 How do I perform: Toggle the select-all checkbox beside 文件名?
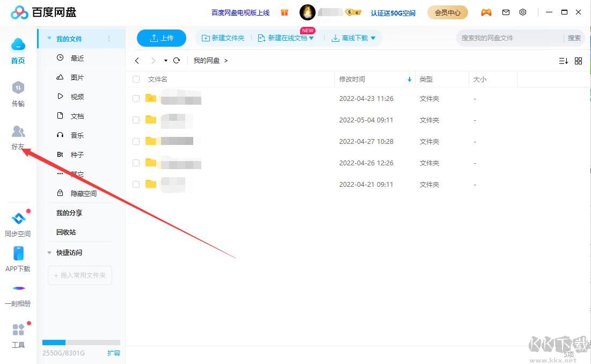[136, 79]
